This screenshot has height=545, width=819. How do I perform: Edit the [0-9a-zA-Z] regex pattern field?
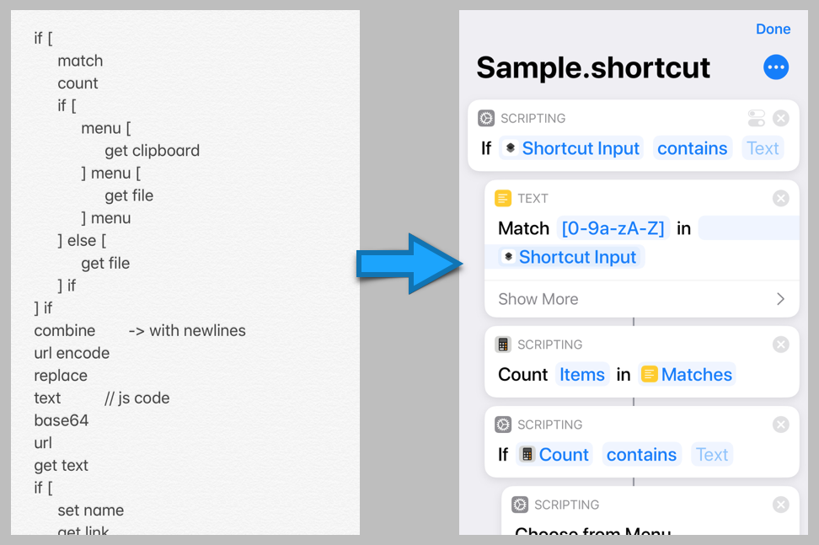click(x=613, y=228)
